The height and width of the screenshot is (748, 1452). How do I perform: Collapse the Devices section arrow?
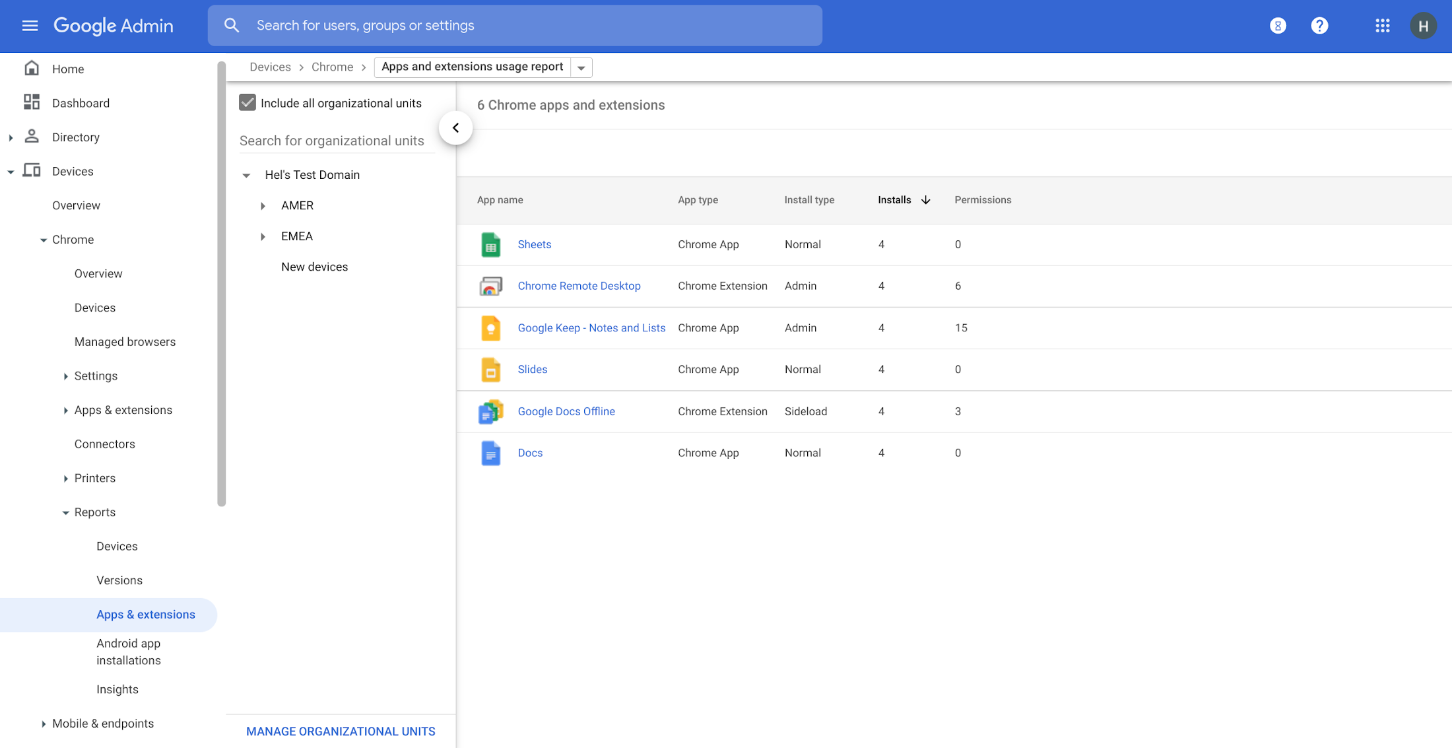(x=11, y=172)
